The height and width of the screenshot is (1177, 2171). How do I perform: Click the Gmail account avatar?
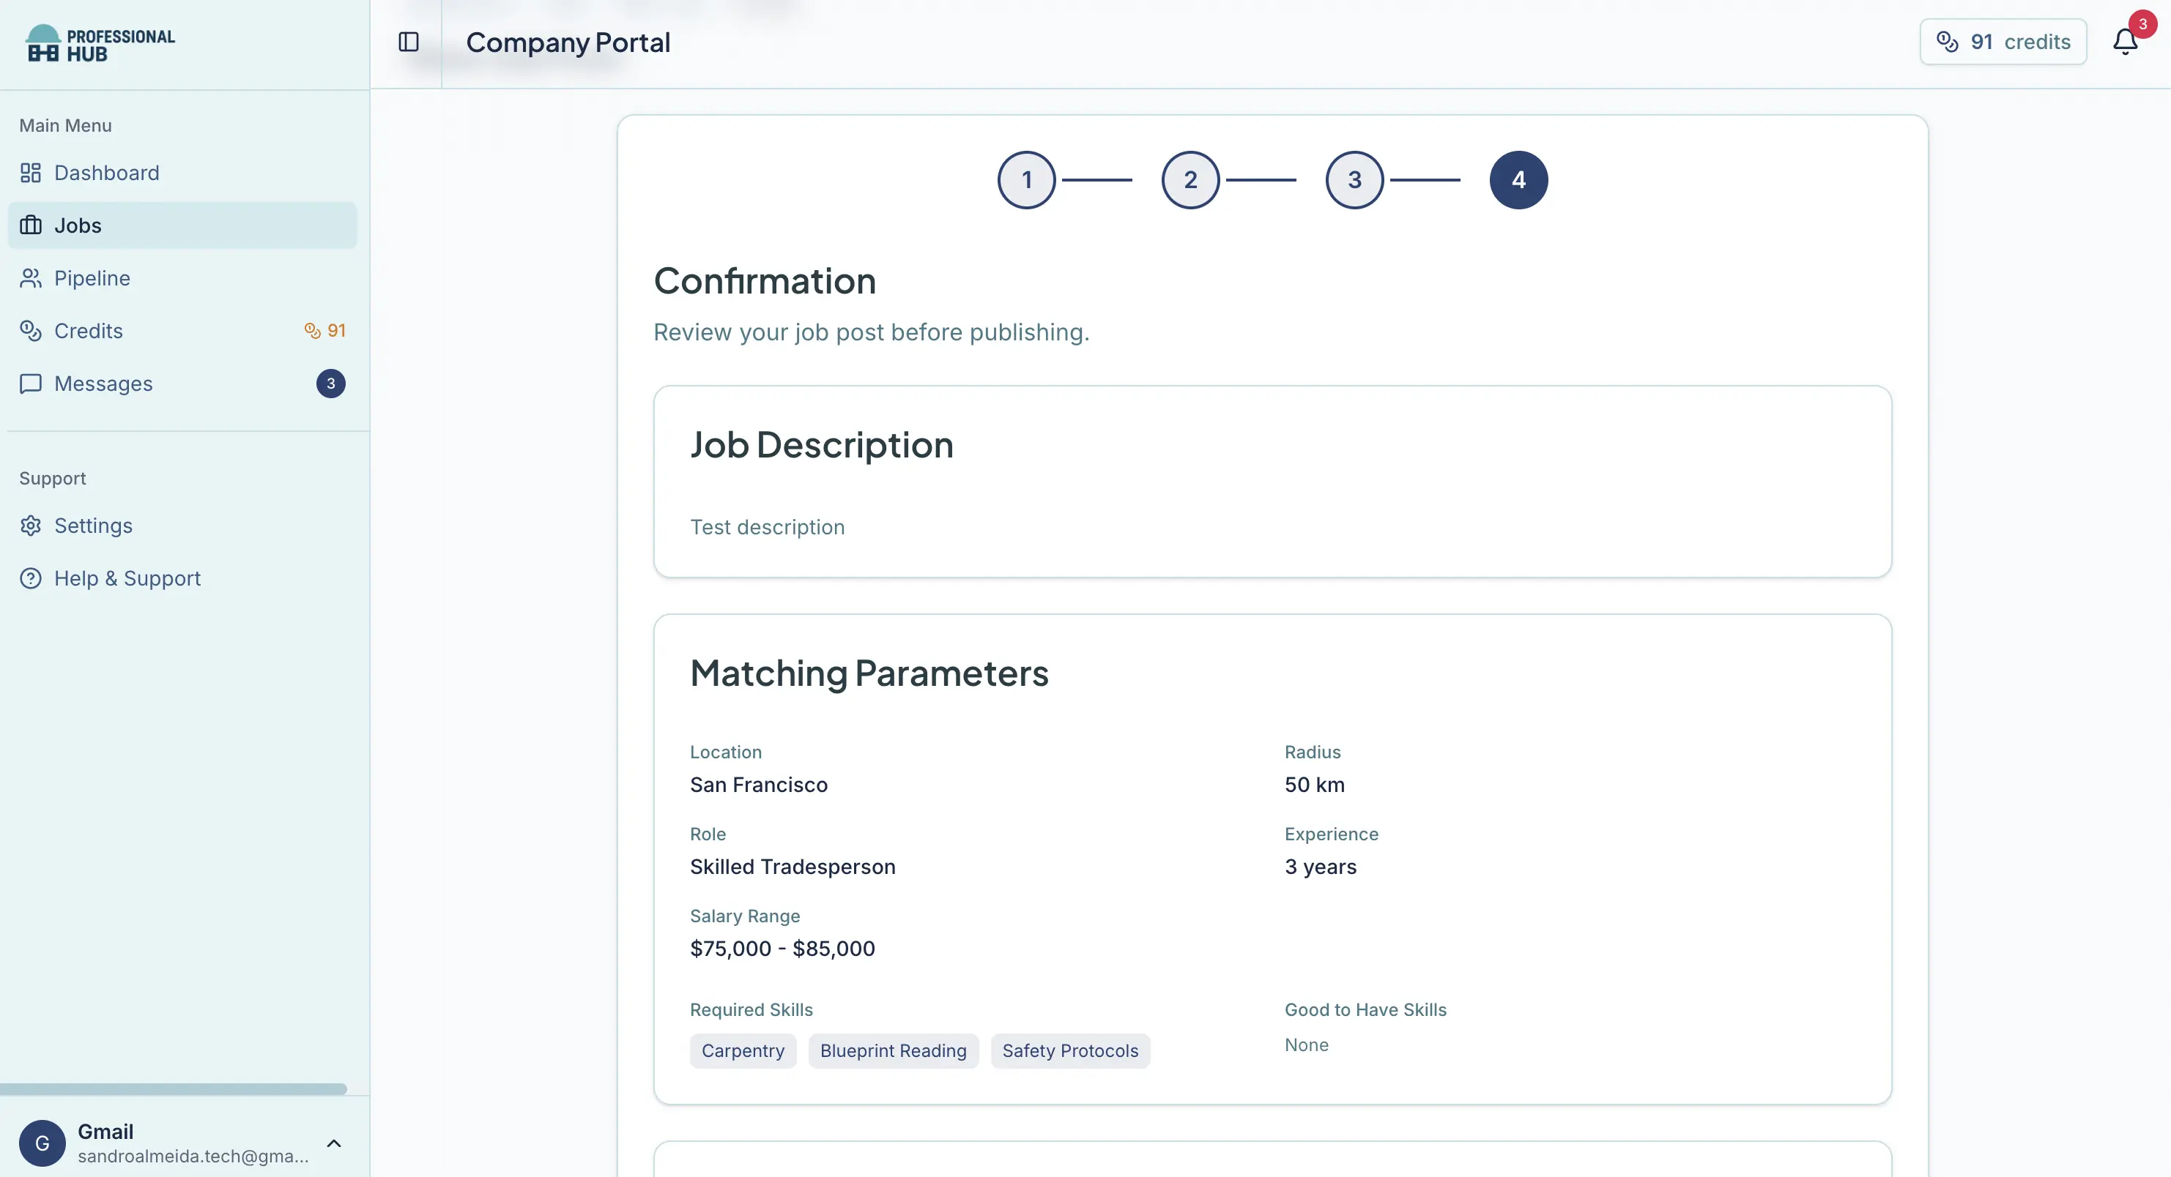tap(42, 1143)
